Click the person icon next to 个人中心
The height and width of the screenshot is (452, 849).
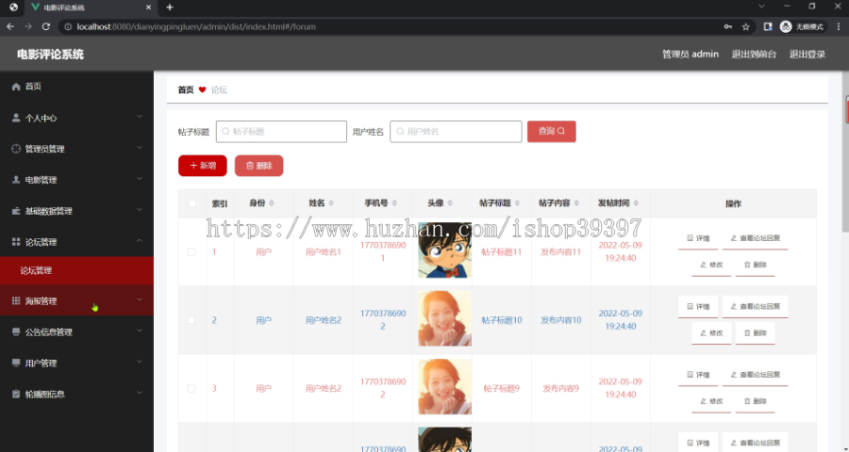click(x=16, y=118)
